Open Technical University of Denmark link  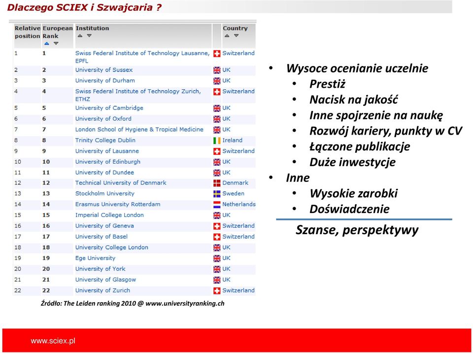[121, 183]
